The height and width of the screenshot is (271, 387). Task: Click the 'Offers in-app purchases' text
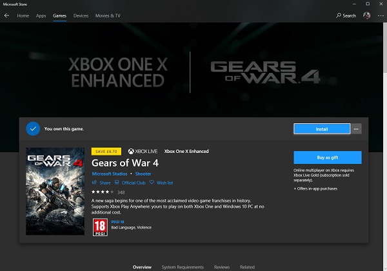coord(315,188)
